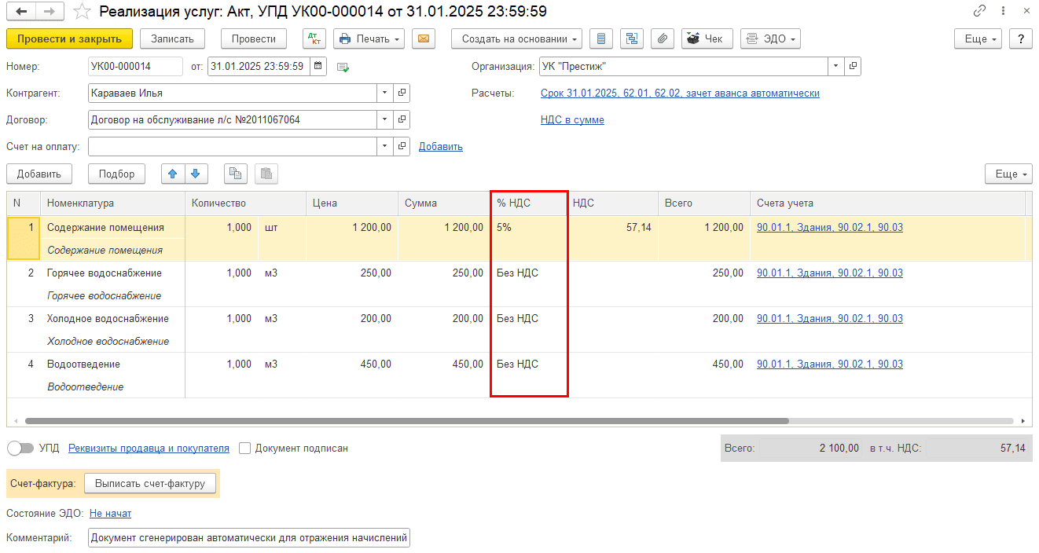Add document to favorites with star icon
The height and width of the screenshot is (553, 1039).
tap(81, 12)
